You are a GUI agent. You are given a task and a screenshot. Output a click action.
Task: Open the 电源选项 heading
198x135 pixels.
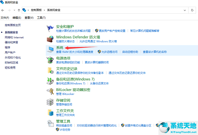pyautogui.click(x=63, y=58)
